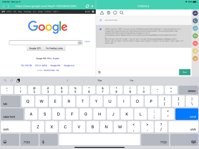The height and width of the screenshot is (149, 199).
Task: Reload the page with the refresh icon
Action: (x=87, y=6)
